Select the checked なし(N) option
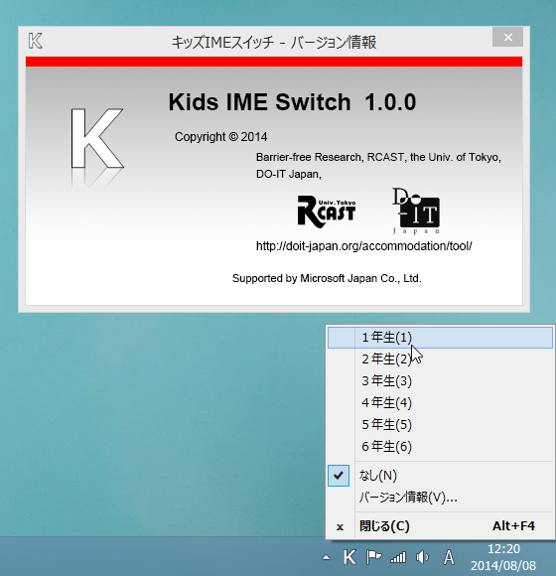The height and width of the screenshot is (576, 556). pos(440,476)
